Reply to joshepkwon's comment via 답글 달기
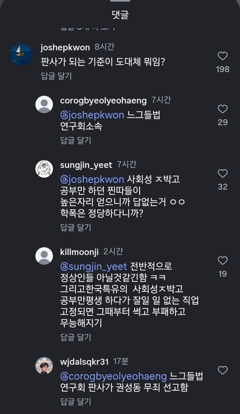Screen dimensions: 240x414 (x=56, y=76)
